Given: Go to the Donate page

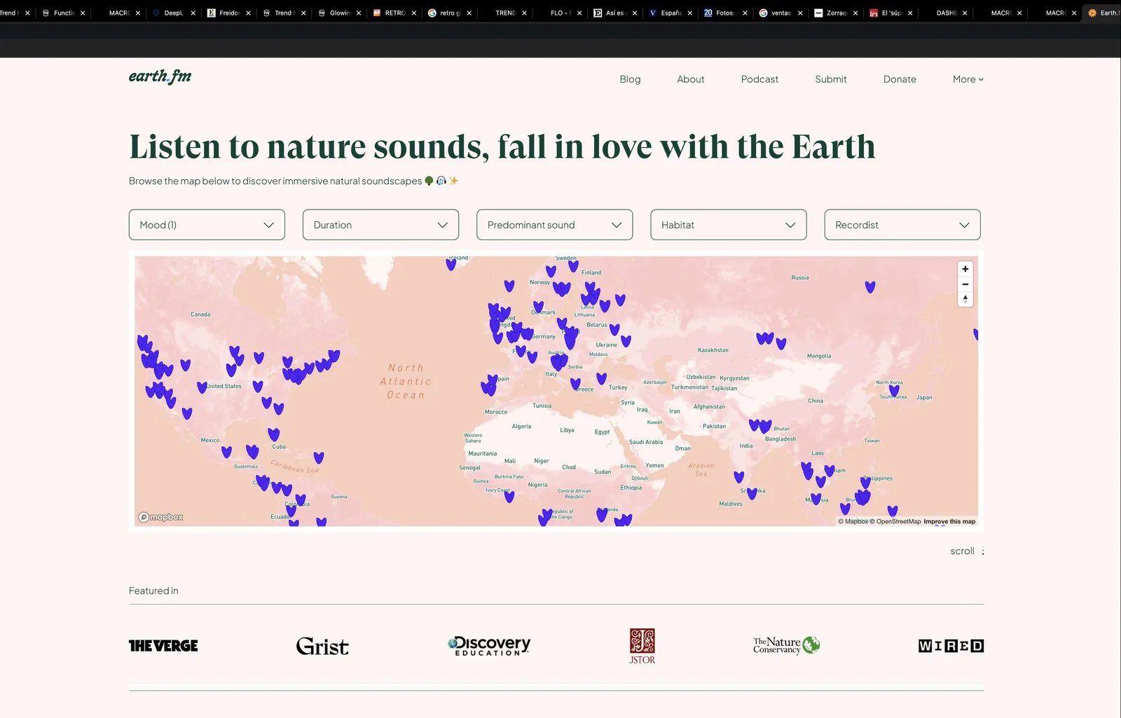Looking at the screenshot, I should 900,79.
